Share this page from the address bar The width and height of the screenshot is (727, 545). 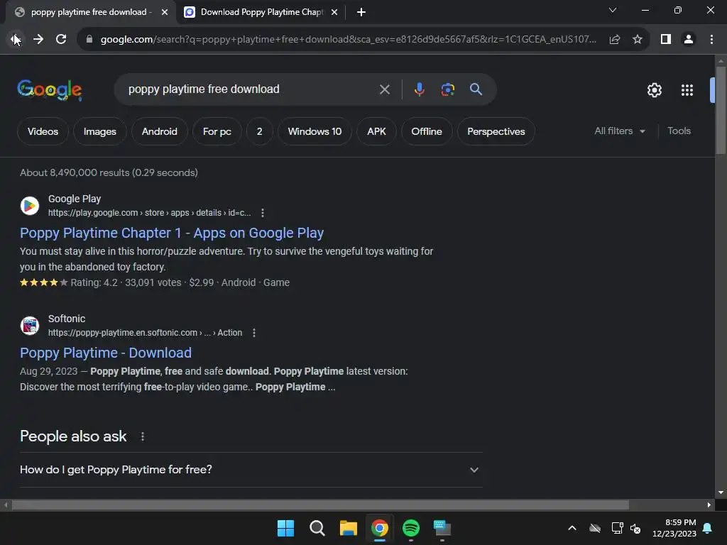click(615, 40)
